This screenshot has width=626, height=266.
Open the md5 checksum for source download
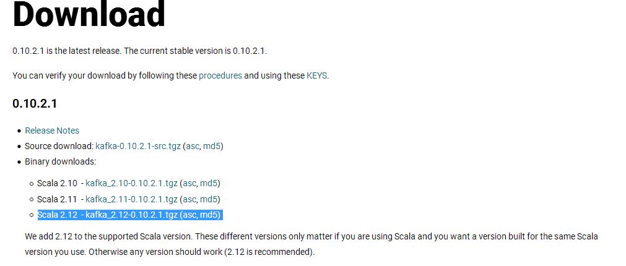212,146
